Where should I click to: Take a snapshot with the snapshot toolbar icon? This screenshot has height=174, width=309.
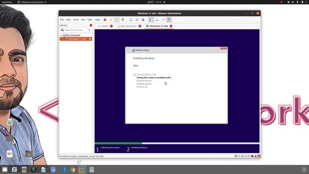tap(131, 20)
